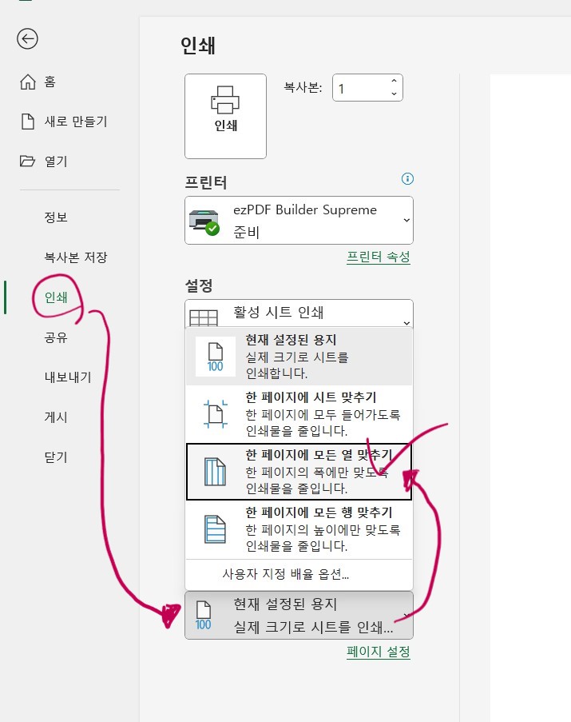The image size is (571, 722).
Task: Select 게시 in the sidebar
Action: pos(56,417)
